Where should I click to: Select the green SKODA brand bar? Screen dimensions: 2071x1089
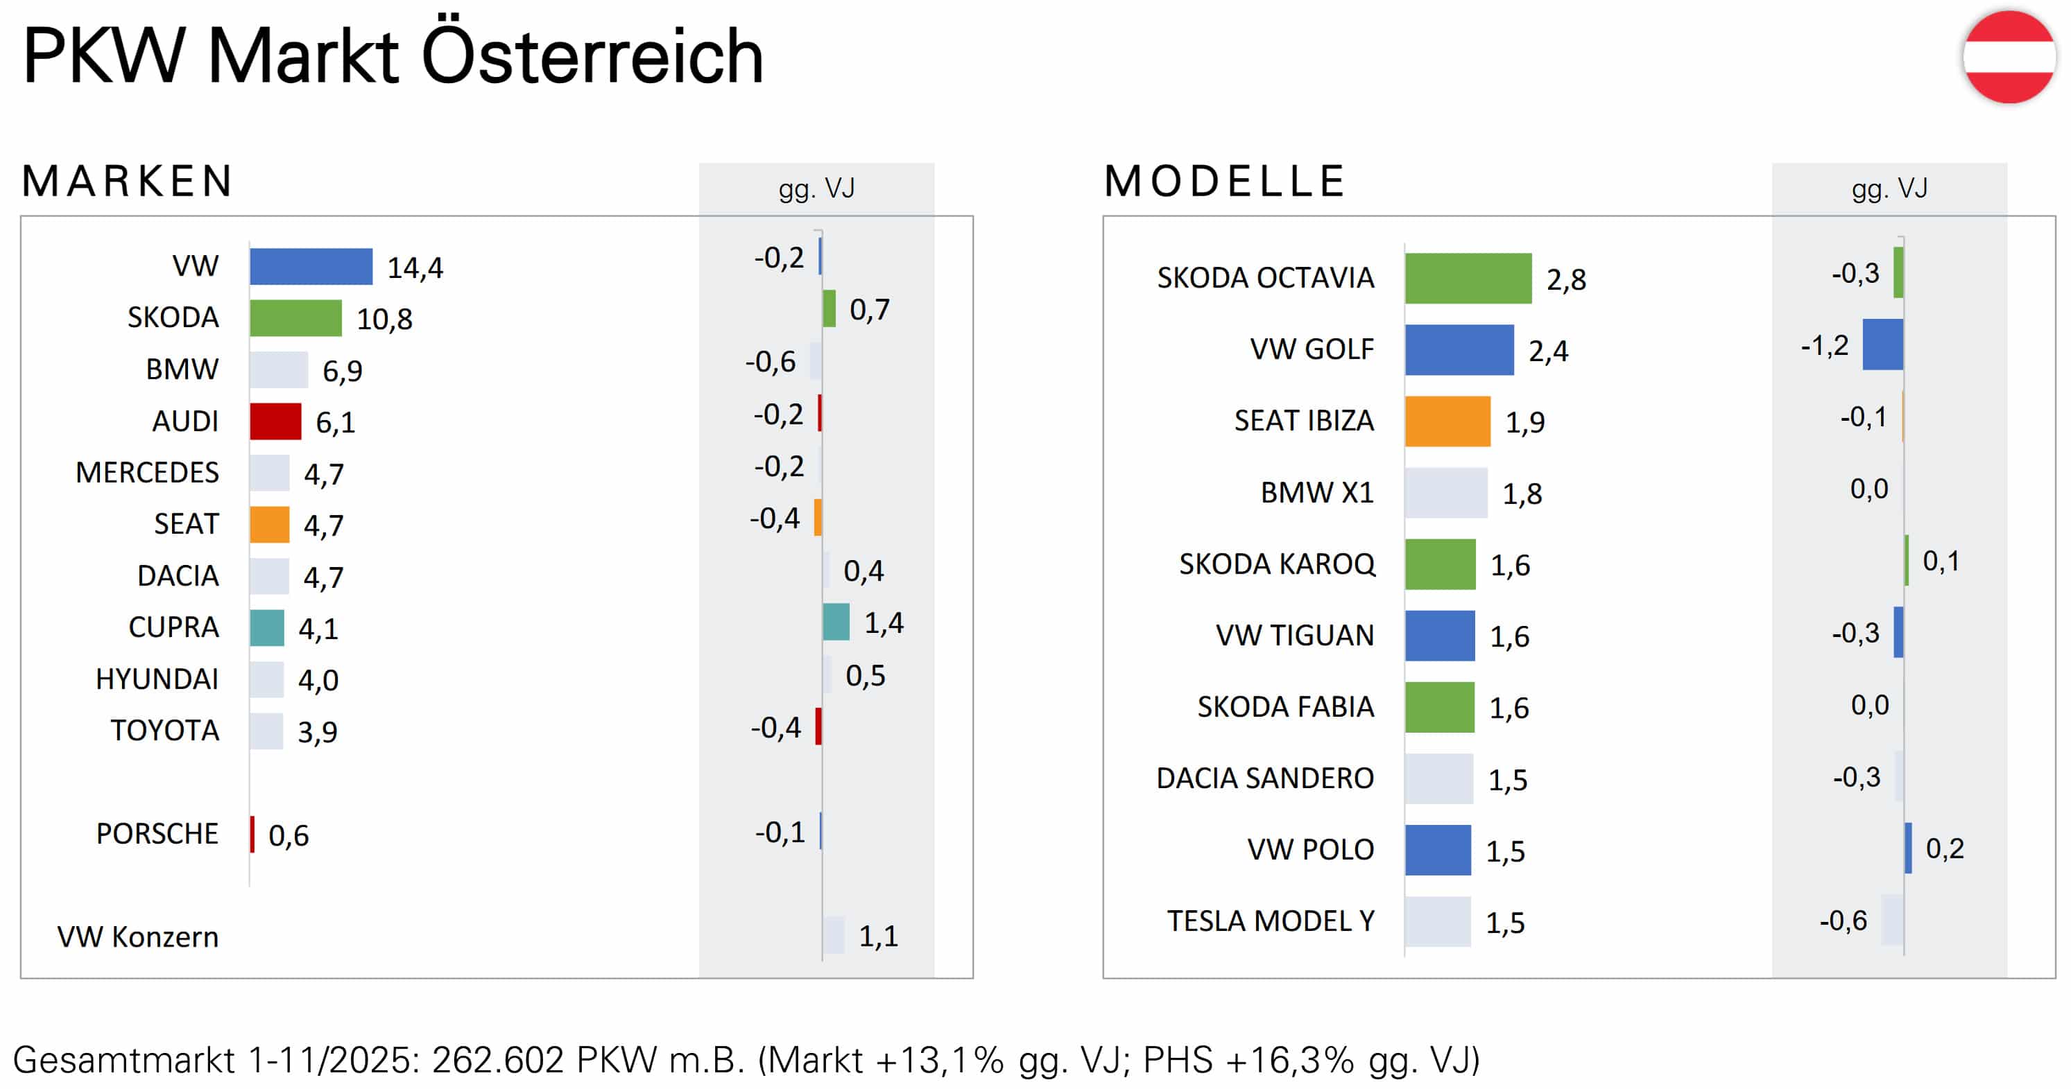click(295, 318)
